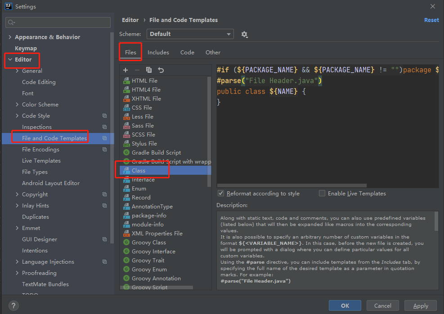This screenshot has height=314, width=444.
Task: Collapse the Editor tree section
Action: (x=10, y=59)
